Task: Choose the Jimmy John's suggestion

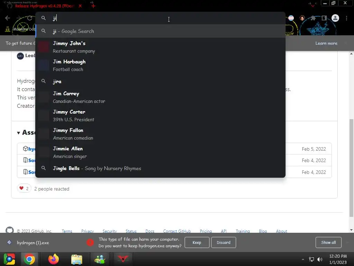Action: (x=160, y=47)
